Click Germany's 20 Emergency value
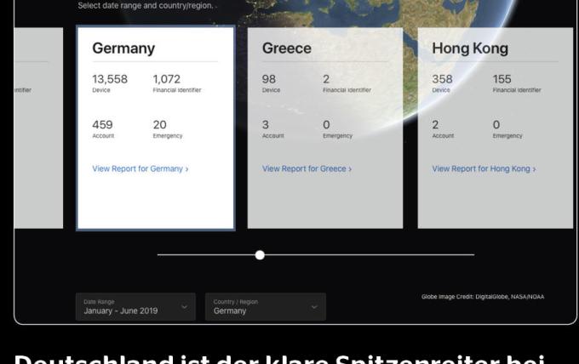 pos(159,125)
